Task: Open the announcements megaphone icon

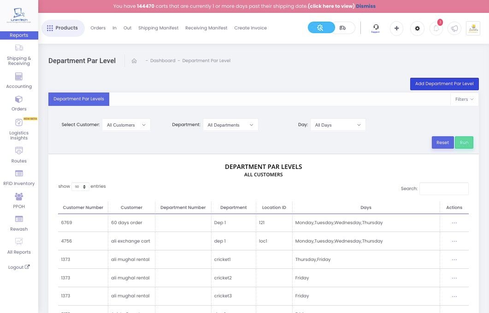Action: pos(454,29)
